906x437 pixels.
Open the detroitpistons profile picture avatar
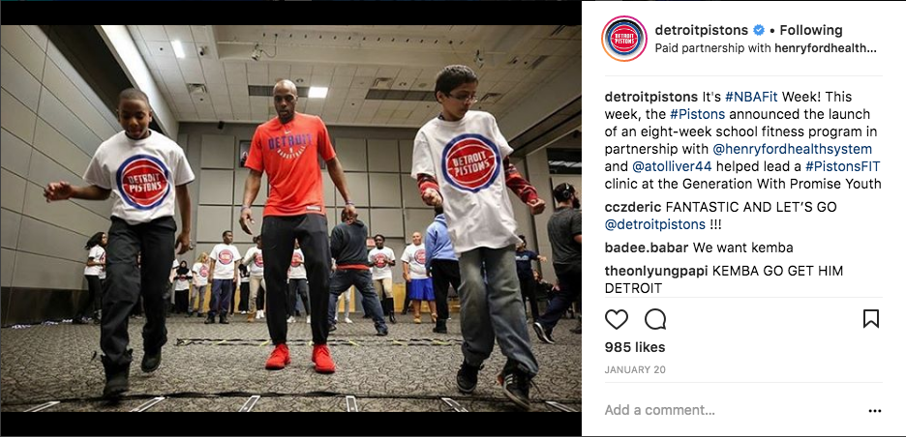(x=624, y=39)
